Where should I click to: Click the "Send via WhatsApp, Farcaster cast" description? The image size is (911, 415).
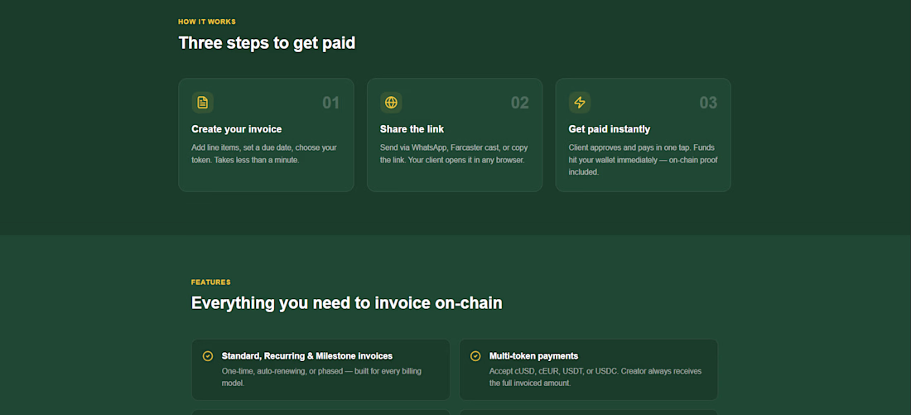point(454,153)
